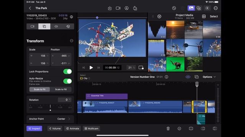Switch to the transform format inspector tab
Image resolution: width=245 pixels, height=137 pixels.
(44, 26)
